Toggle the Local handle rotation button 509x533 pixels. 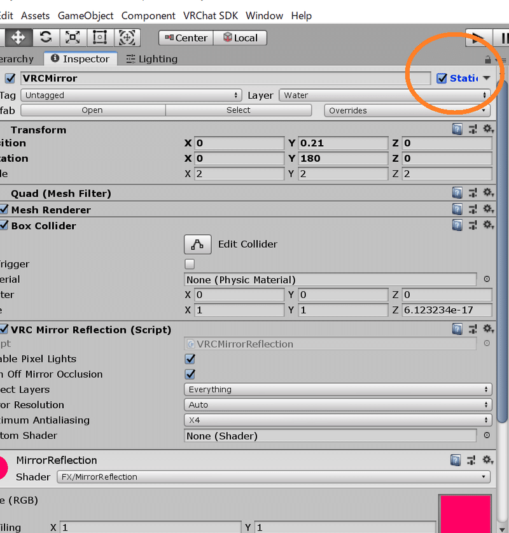(240, 38)
